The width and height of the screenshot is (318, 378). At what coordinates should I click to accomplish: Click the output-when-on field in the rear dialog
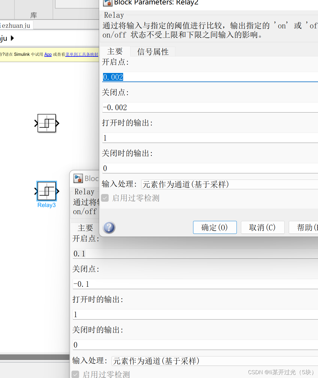(195, 315)
